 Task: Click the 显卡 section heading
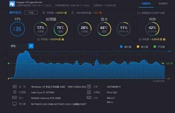pyautogui.click(x=104, y=19)
